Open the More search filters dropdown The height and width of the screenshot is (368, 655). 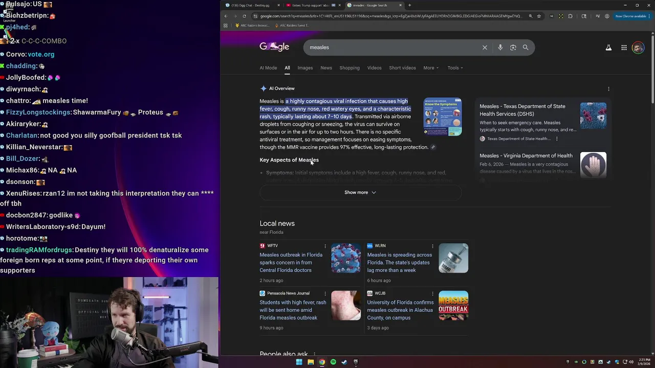point(431,68)
